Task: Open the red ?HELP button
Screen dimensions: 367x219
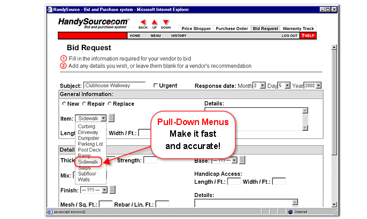Action: tap(308, 36)
